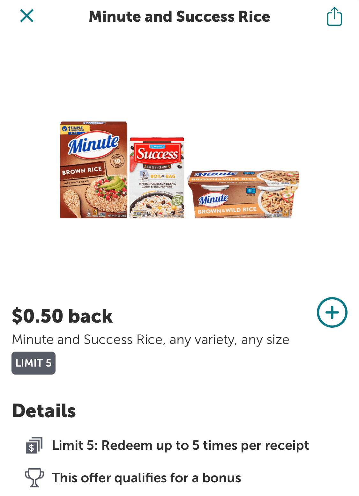This screenshot has height=496, width=359.
Task: Tap the "$0.50 back" reward amount
Action: [62, 316]
